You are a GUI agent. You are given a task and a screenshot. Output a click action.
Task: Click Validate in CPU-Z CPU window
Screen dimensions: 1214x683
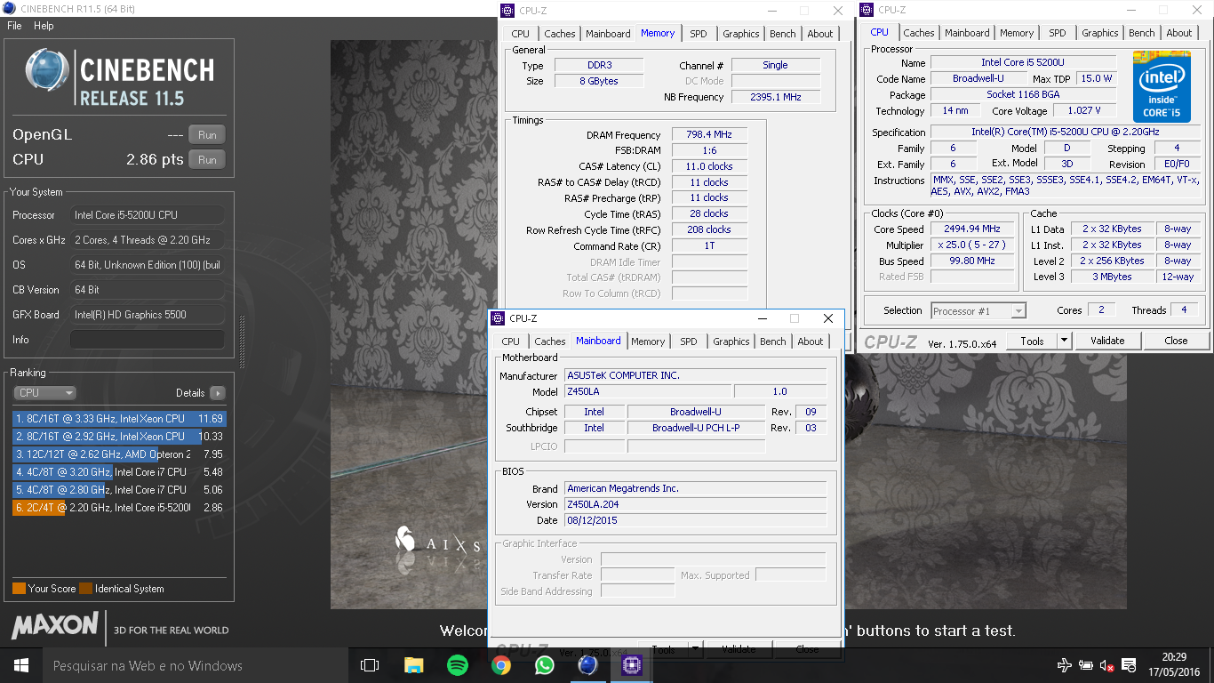(1107, 341)
